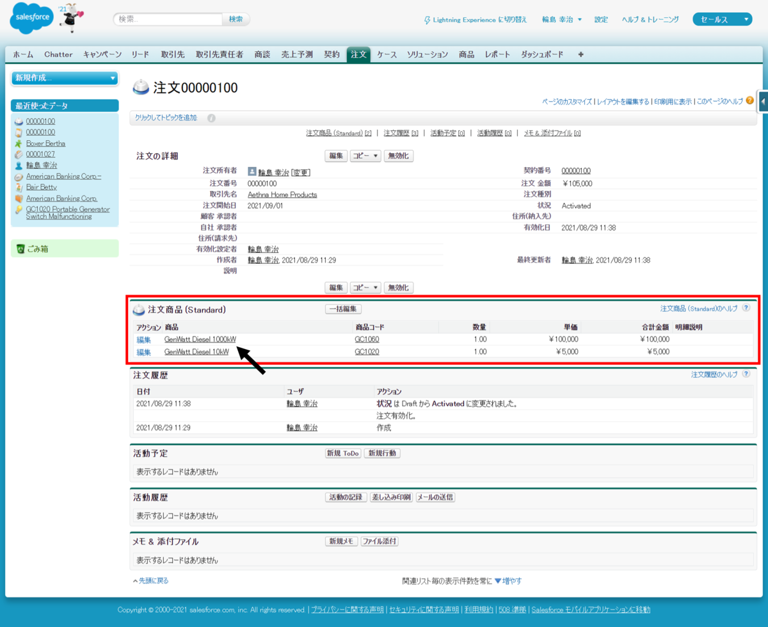Image resolution: width=768 pixels, height=627 pixels.
Task: Click the user icon next to 注文所有者
Action: 252,172
